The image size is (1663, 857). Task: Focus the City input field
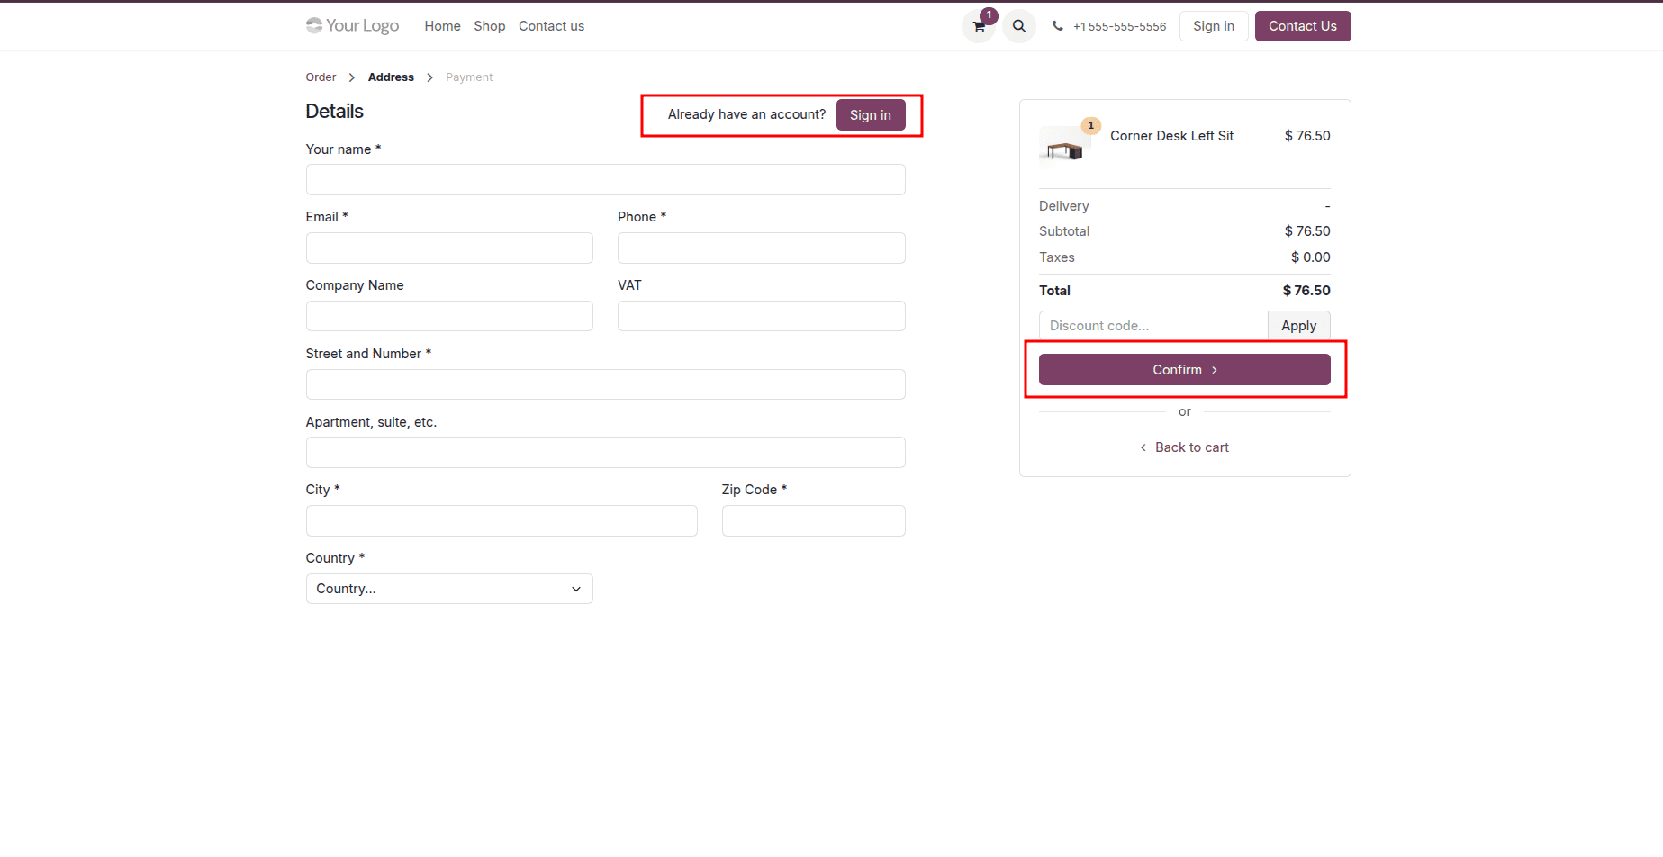502,520
